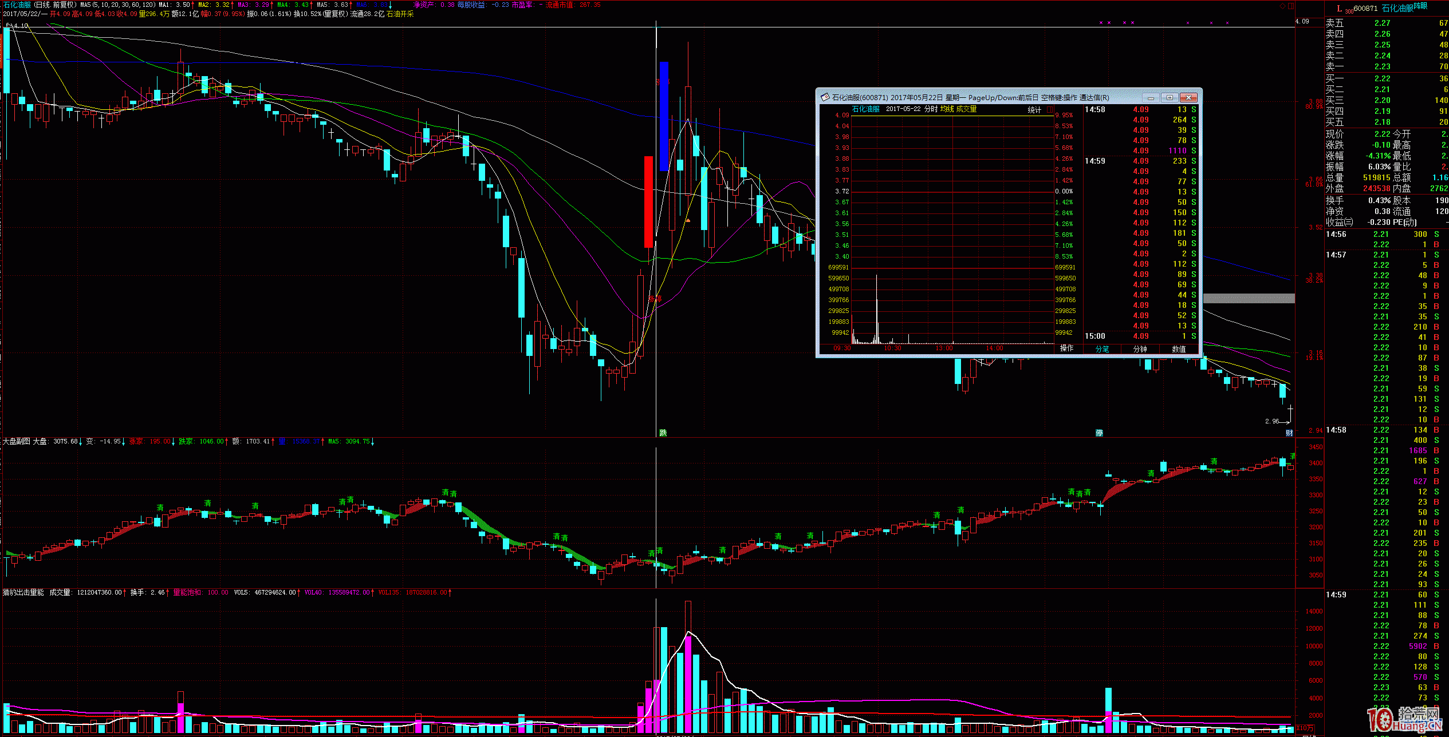Click the 卖五 2.27 order row
The image size is (1449, 737).
coord(1387,23)
